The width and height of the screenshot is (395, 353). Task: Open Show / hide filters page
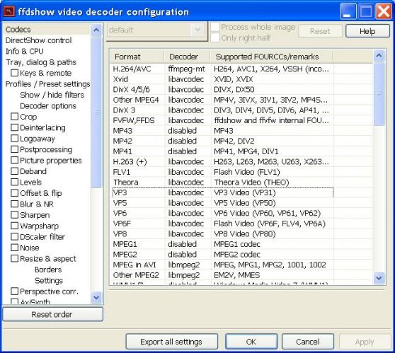(x=52, y=95)
